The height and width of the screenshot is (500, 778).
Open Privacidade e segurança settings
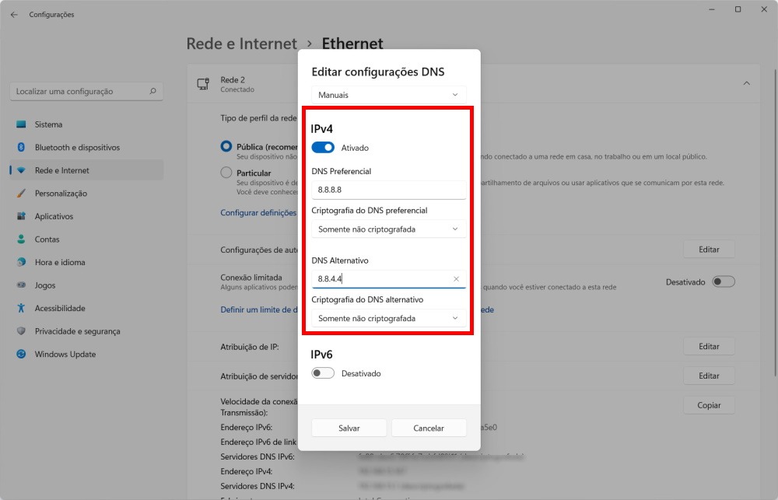coord(86,331)
